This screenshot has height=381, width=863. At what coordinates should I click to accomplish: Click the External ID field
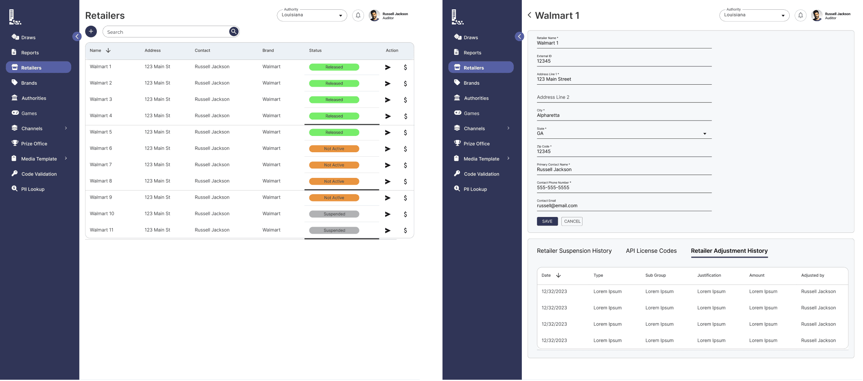624,60
